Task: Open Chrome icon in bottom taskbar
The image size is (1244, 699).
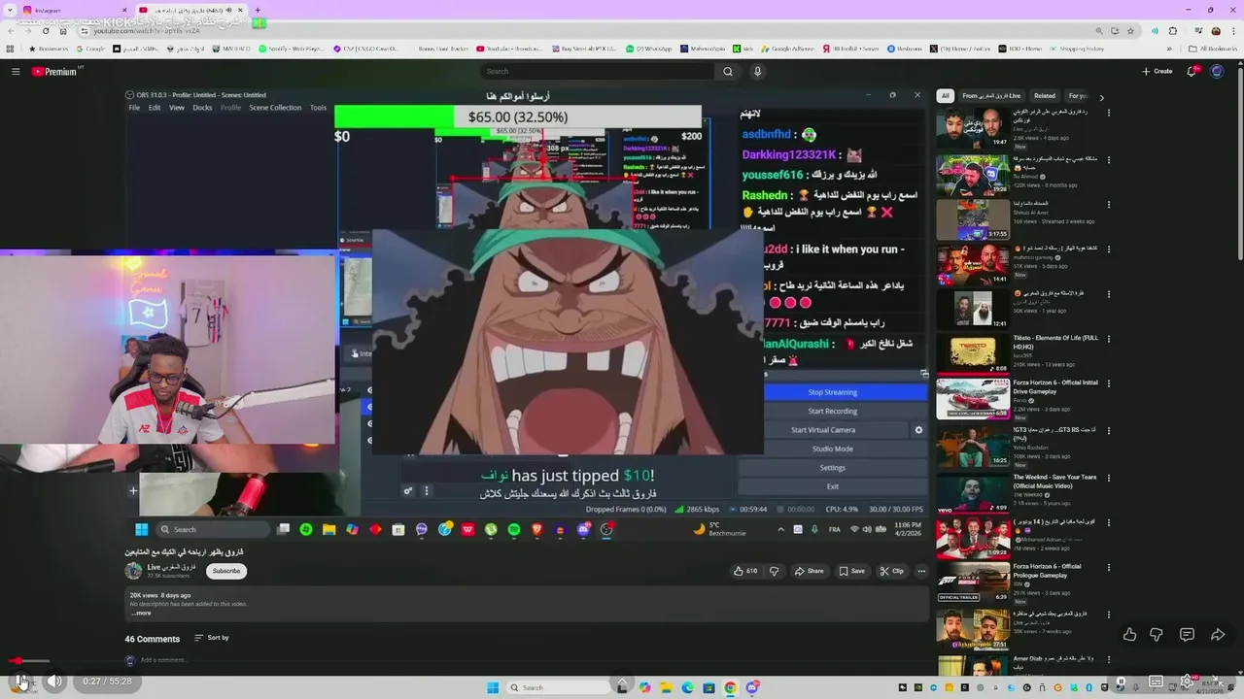Action: pos(730,688)
